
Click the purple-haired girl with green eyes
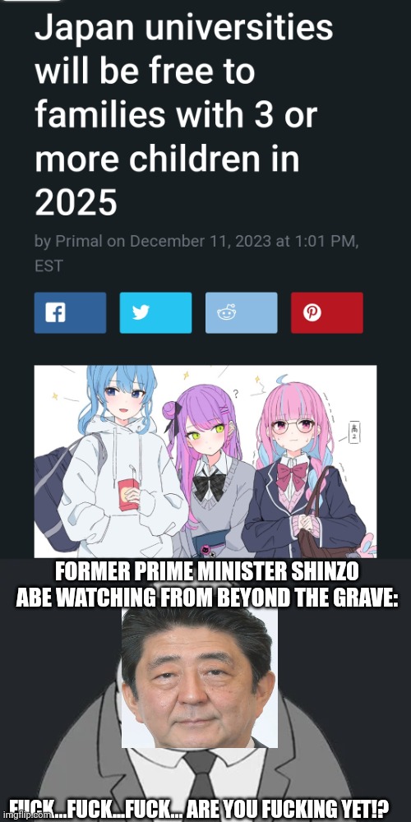210,467
